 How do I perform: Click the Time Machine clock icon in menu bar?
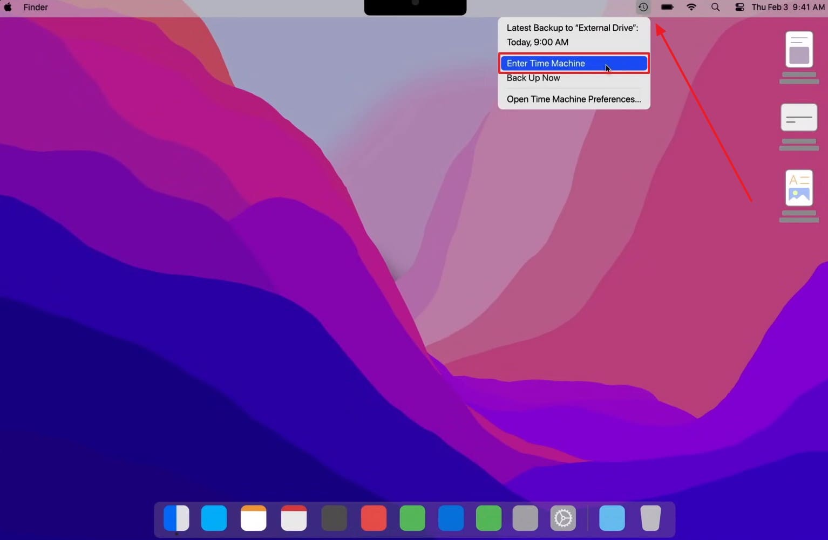(643, 7)
